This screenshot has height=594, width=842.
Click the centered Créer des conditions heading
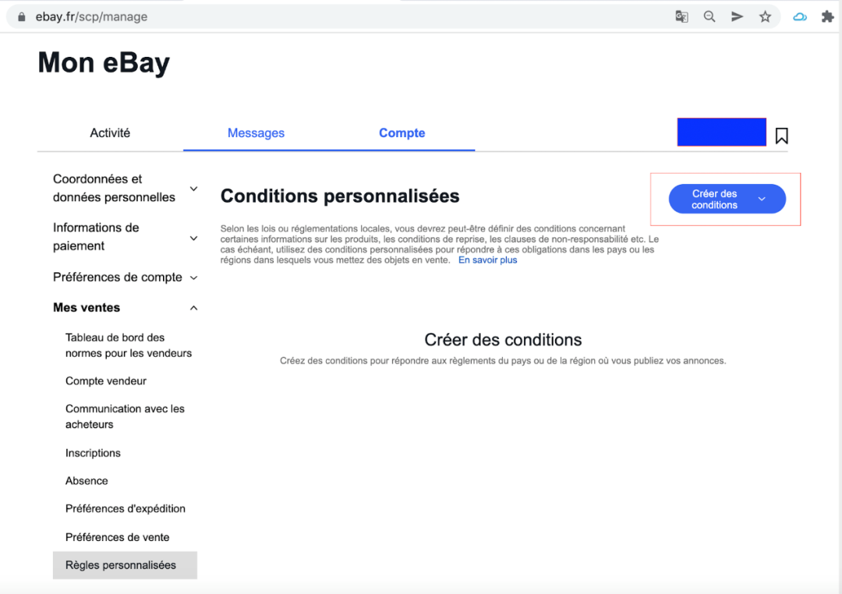[503, 339]
